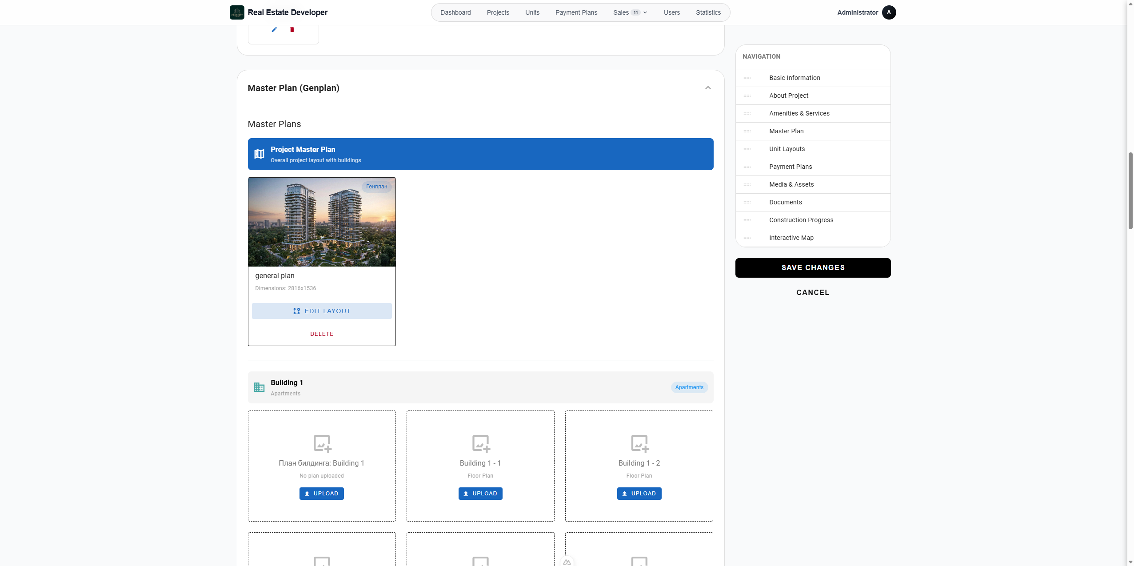Jump to Interactive Map section
This screenshot has height=566, width=1134.
[x=813, y=238]
